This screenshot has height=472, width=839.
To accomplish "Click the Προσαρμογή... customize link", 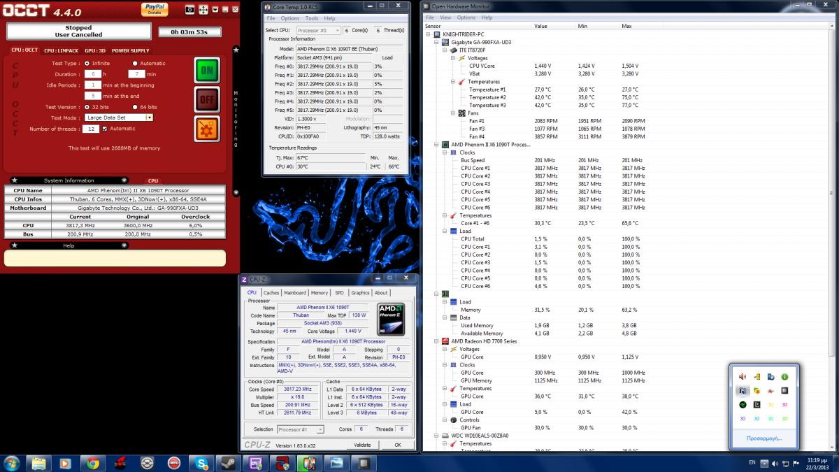I will click(764, 438).
